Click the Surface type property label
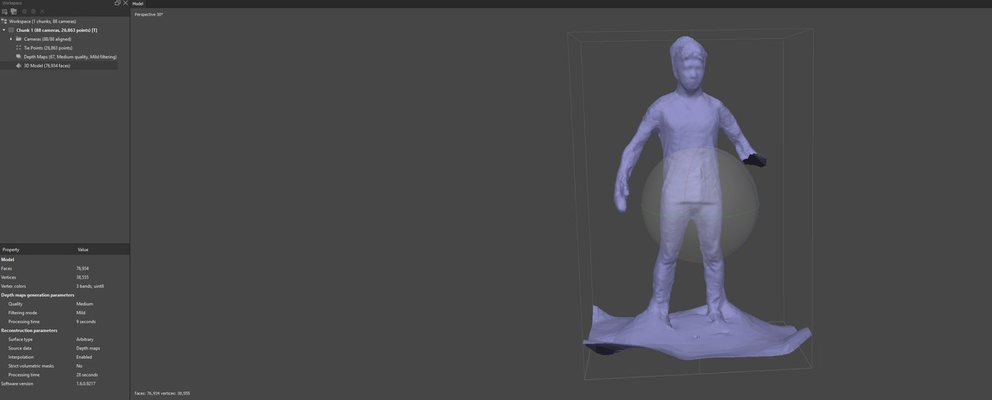 (20, 340)
